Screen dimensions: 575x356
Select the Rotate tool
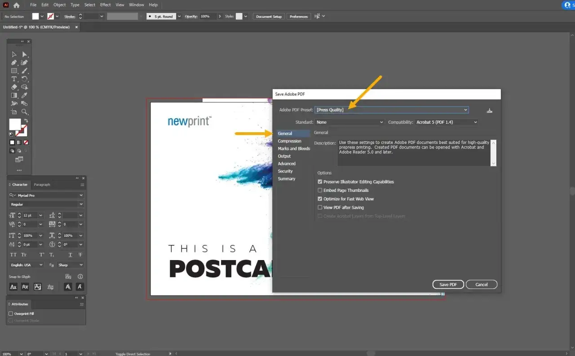[25, 79]
